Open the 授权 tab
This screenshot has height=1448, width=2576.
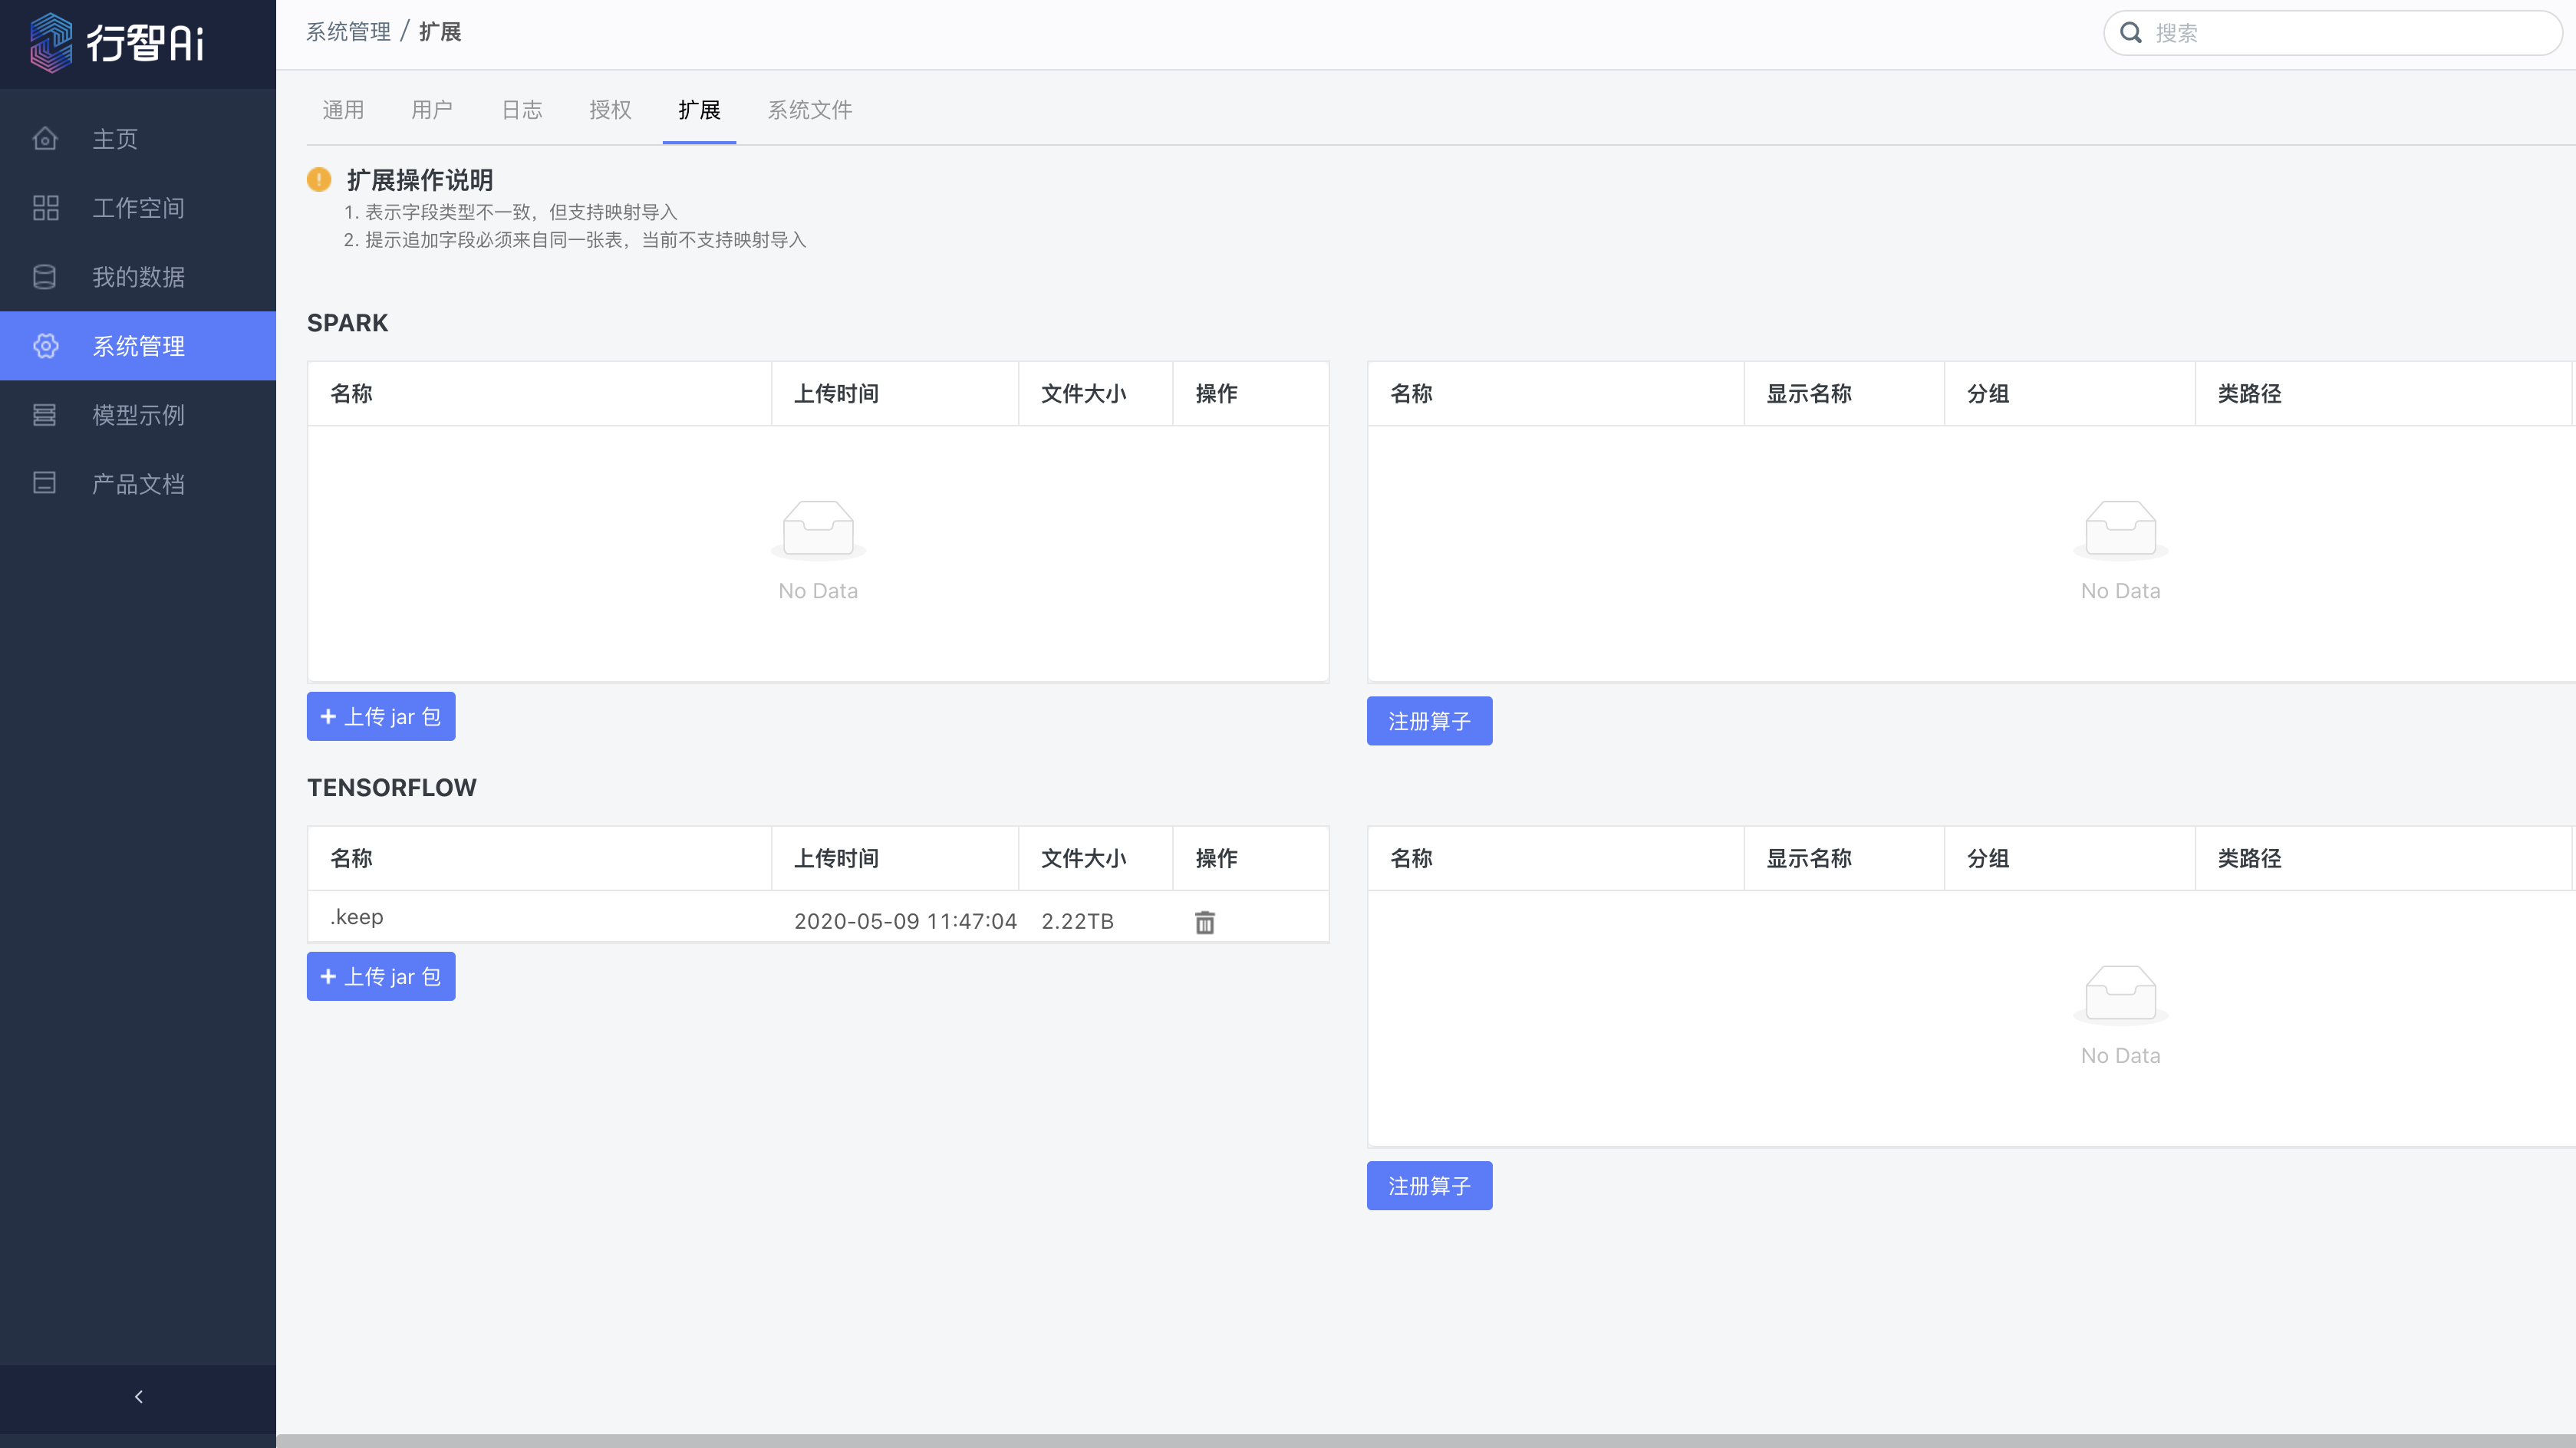[x=610, y=110]
